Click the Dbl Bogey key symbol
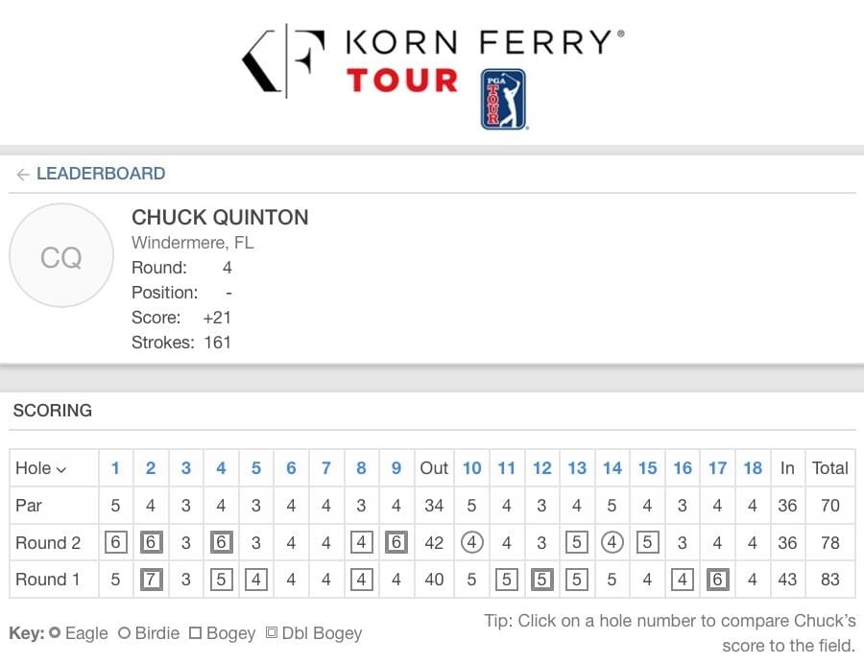 [271, 632]
